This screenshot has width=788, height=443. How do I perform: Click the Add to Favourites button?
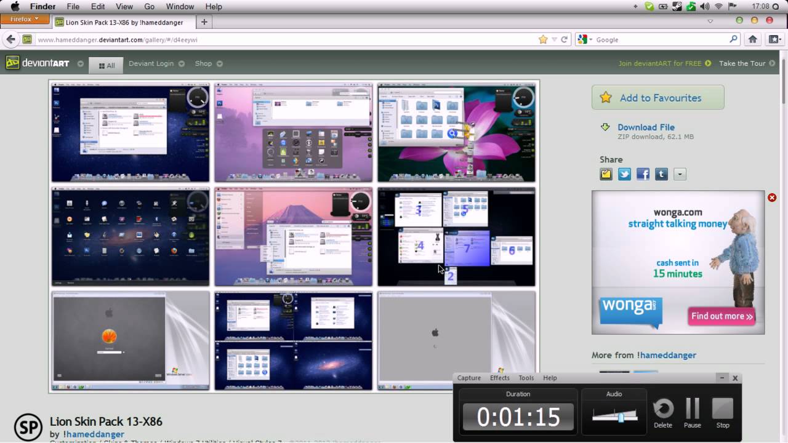(657, 97)
